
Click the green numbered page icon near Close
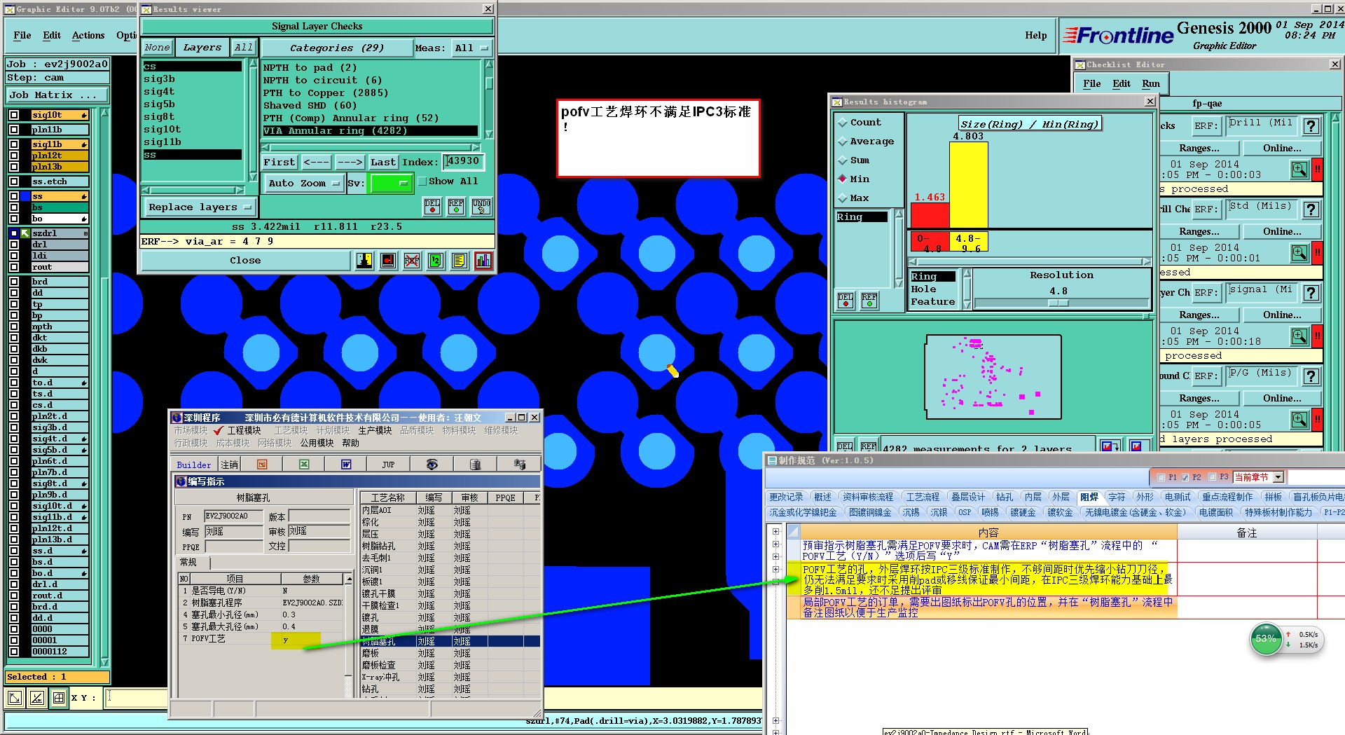tap(435, 261)
